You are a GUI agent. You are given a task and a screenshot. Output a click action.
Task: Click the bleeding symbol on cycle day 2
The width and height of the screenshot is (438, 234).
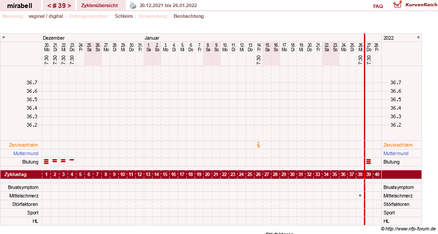(55, 160)
